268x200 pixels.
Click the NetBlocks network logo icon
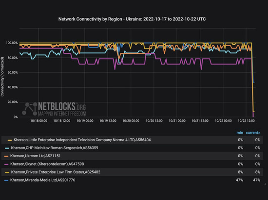click(x=29, y=109)
